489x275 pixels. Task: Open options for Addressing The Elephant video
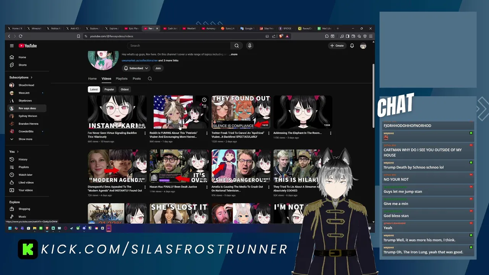(330, 133)
